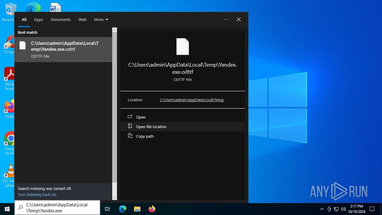Open the network status tray icon
This screenshot has height=215, width=382.
pyautogui.click(x=336, y=209)
